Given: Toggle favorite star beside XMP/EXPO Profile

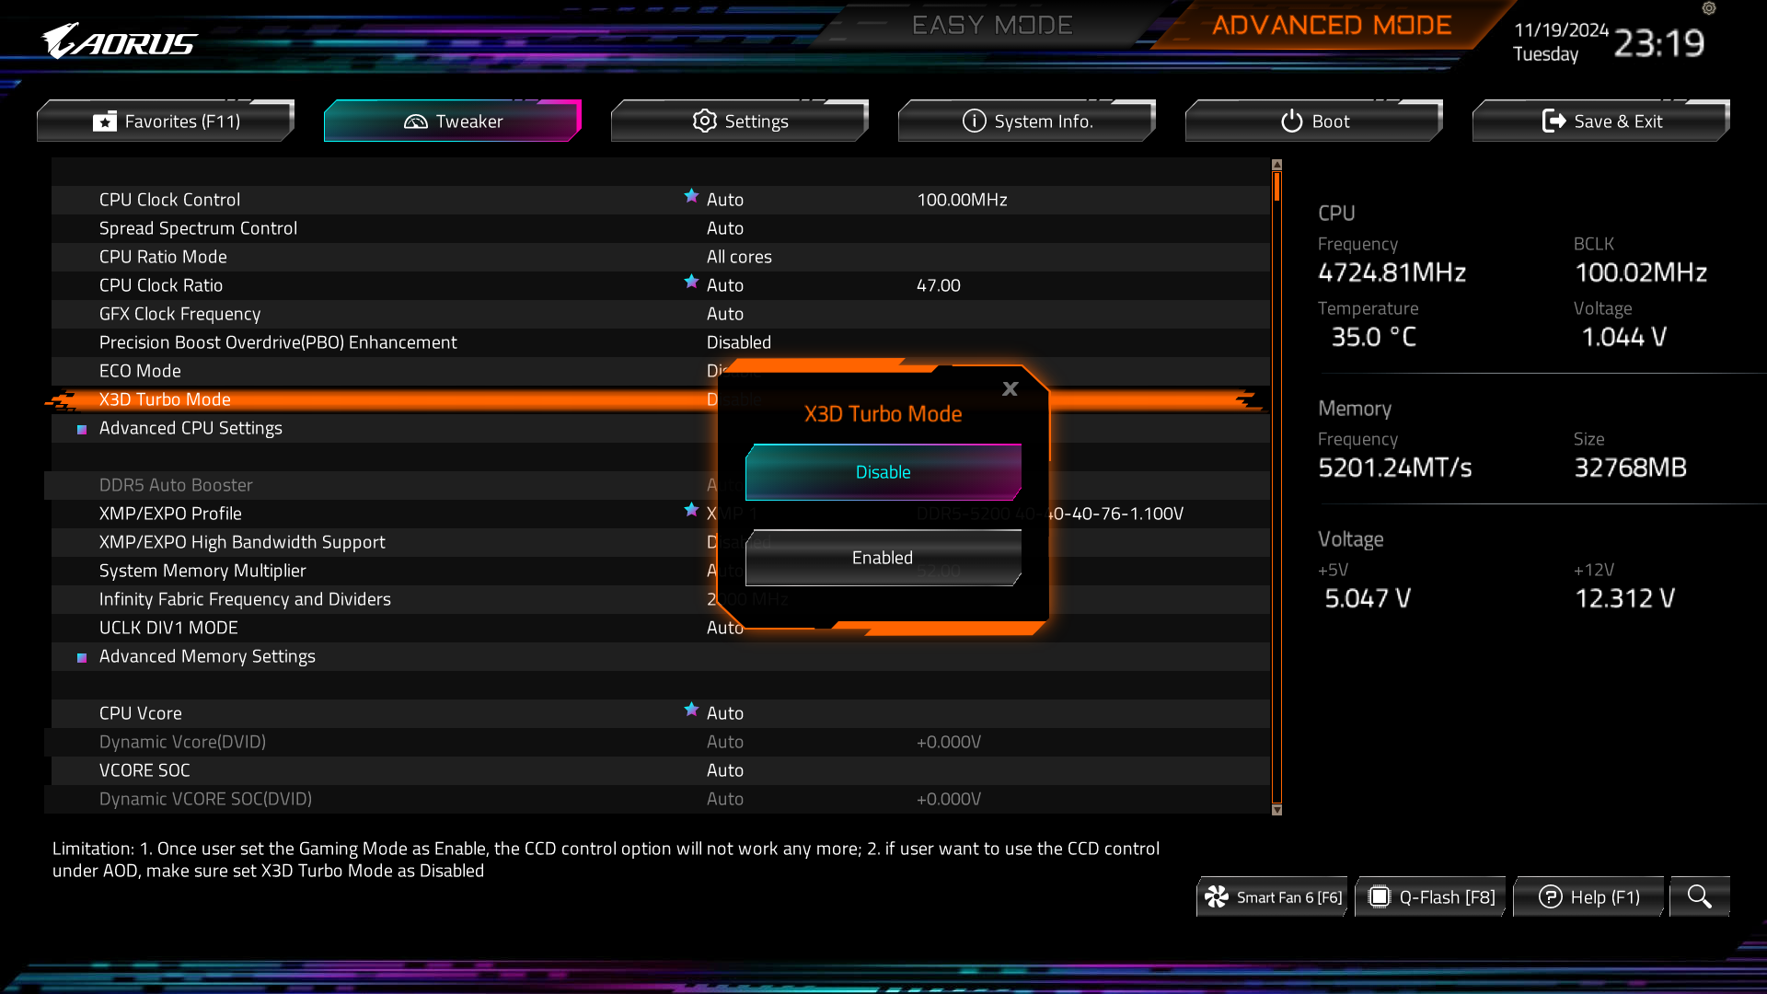Looking at the screenshot, I should [691, 510].
